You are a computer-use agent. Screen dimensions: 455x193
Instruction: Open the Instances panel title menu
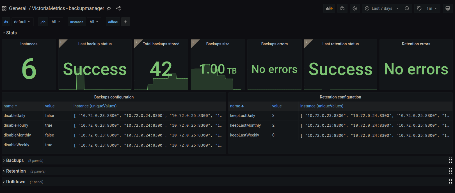29,44
